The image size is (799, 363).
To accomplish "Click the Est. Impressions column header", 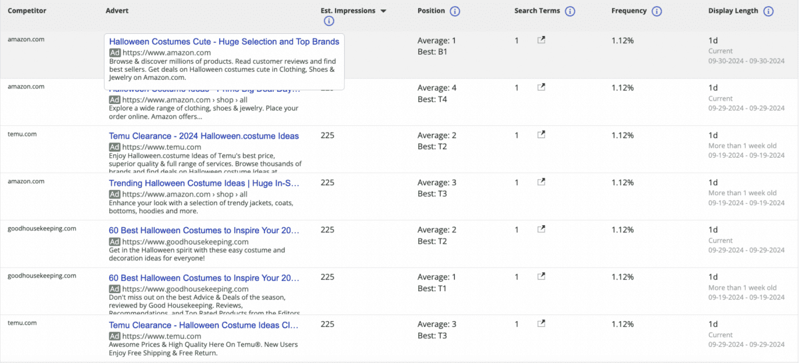I will coord(348,11).
